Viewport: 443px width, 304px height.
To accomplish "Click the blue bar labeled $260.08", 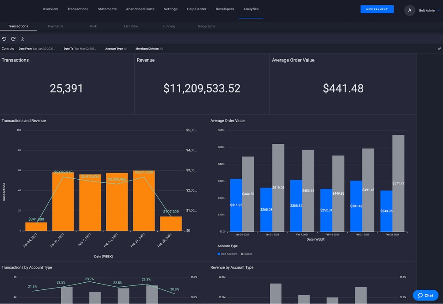I will click(x=266, y=210).
